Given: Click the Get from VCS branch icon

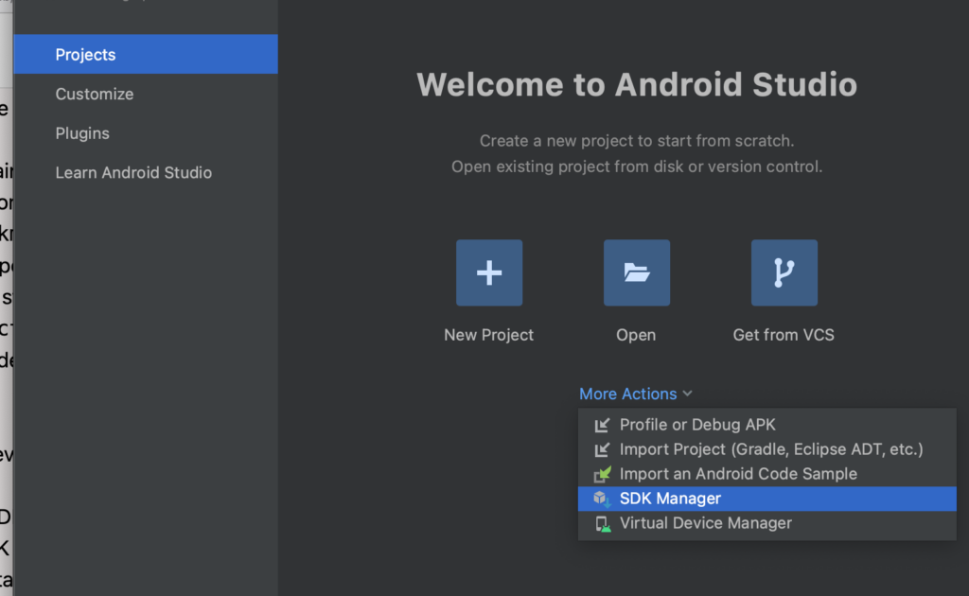Looking at the screenshot, I should click(x=784, y=272).
